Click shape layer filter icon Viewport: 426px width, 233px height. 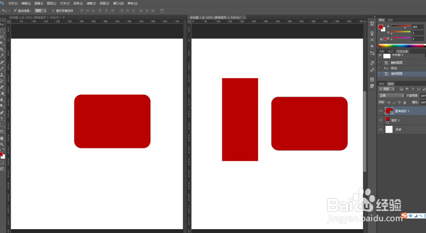point(418,89)
